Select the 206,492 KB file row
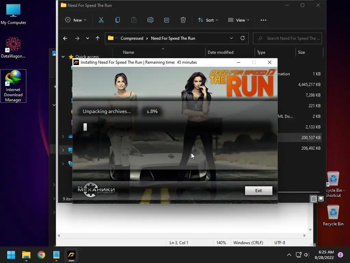350x263 pixels. [299, 148]
